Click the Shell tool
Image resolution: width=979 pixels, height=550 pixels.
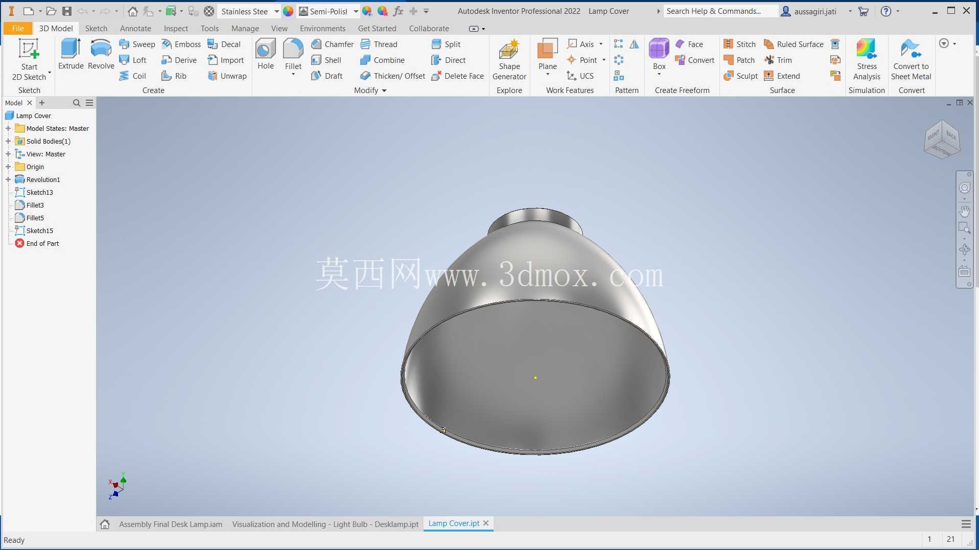click(x=326, y=60)
